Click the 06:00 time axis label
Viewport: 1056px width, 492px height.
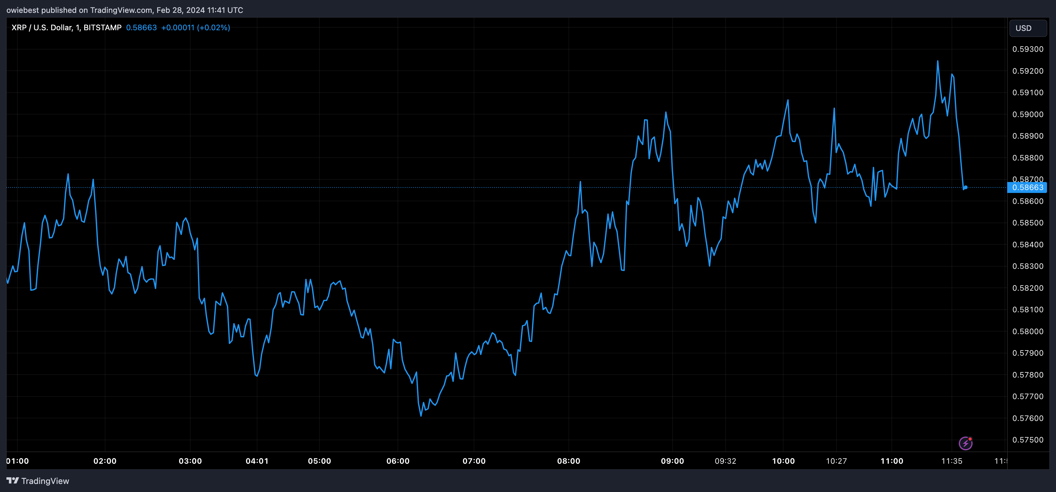point(398,461)
